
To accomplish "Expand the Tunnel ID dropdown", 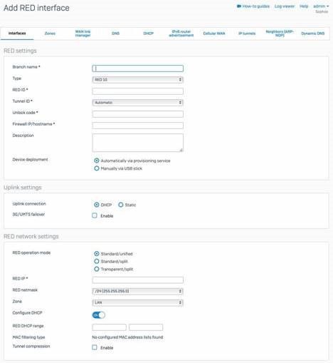I will 137,103.
